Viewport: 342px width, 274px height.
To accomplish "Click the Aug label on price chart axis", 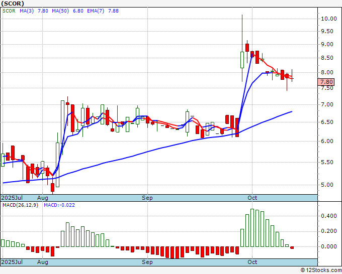I will click(43, 198).
